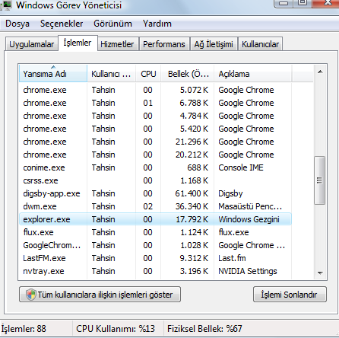Viewport: 339px width, 338px height.
Task: Click the Task Manager title bar icon
Action: pyautogui.click(x=6, y=5)
